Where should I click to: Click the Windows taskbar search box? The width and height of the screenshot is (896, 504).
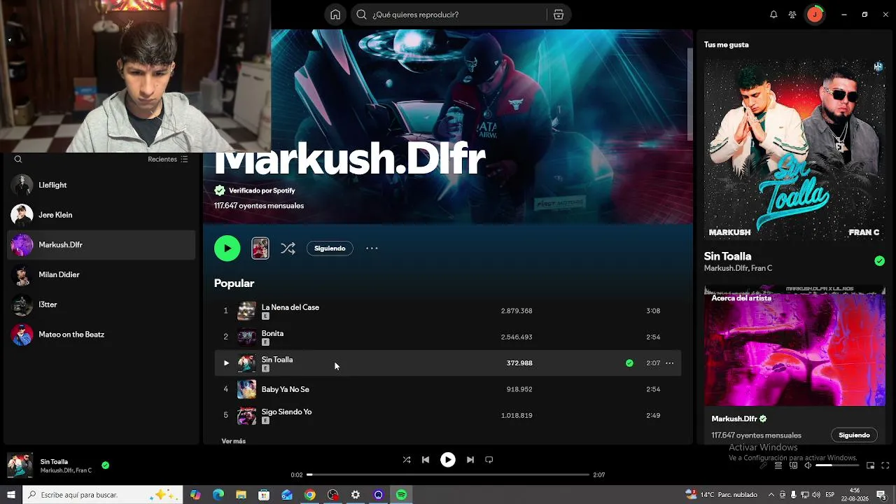point(103,495)
